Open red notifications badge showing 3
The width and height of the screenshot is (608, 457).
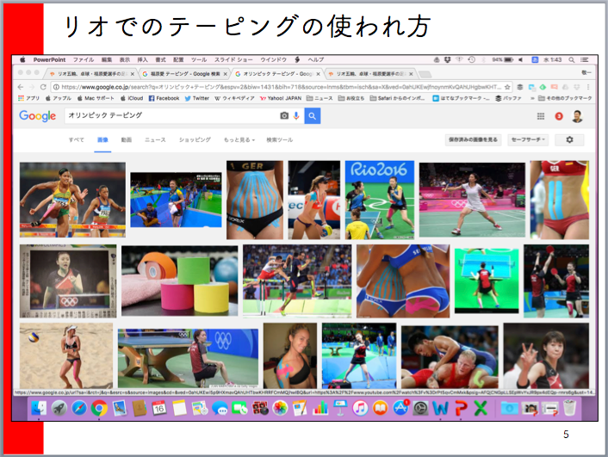pyautogui.click(x=559, y=116)
